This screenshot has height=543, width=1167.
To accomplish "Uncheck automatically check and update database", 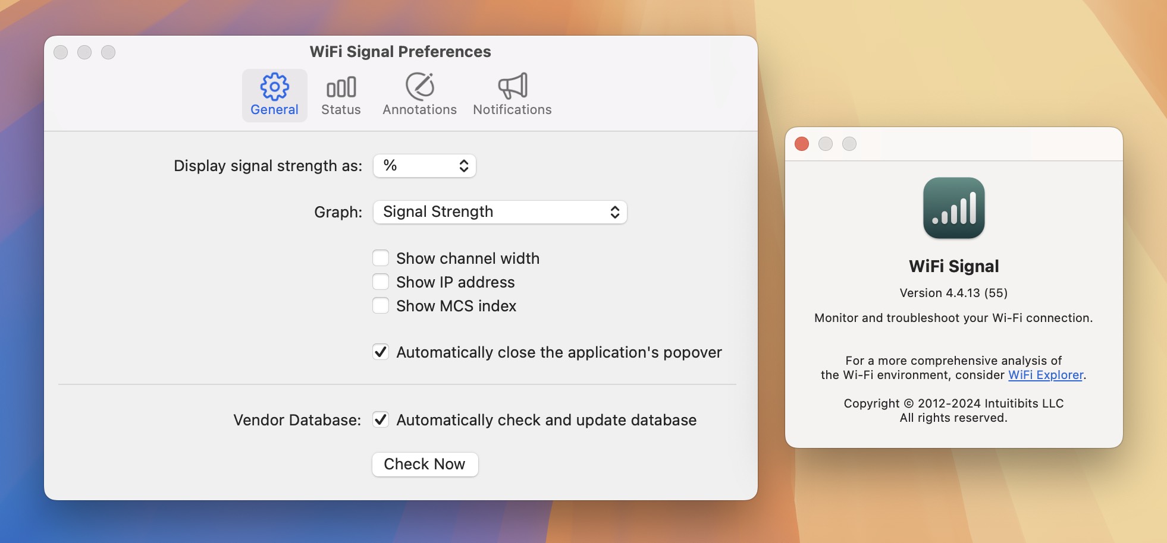I will pos(381,420).
